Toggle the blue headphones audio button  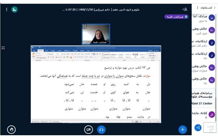[101, 129]
